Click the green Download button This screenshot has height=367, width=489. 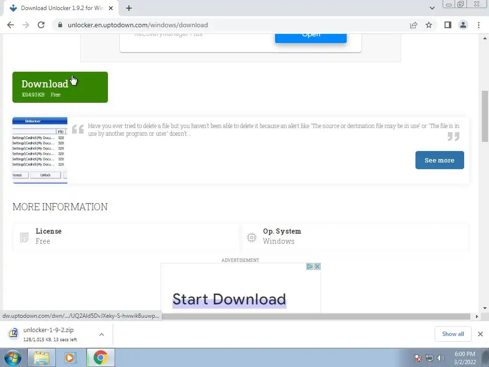pyautogui.click(x=60, y=87)
